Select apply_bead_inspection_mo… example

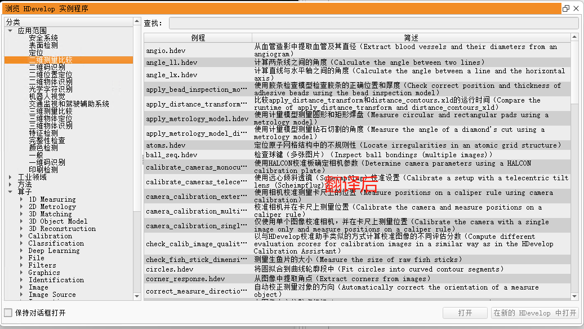coord(197,89)
